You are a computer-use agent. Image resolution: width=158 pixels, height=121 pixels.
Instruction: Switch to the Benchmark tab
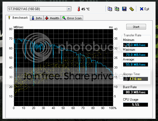pos(18,18)
